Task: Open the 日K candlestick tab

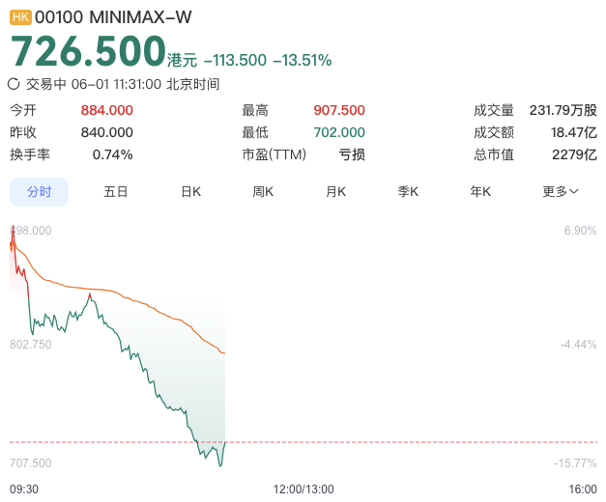Action: click(191, 191)
